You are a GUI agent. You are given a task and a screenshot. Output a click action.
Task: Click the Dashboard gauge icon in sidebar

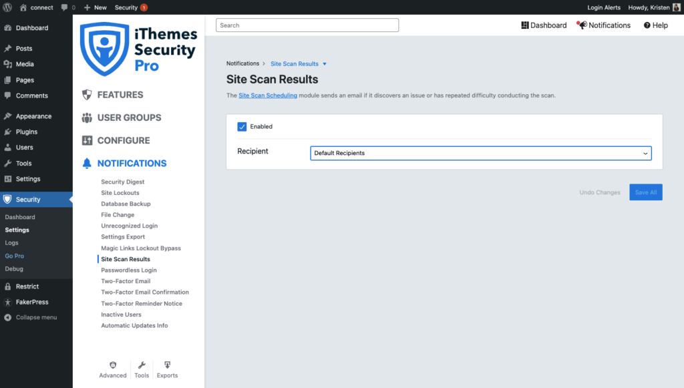tap(8, 28)
